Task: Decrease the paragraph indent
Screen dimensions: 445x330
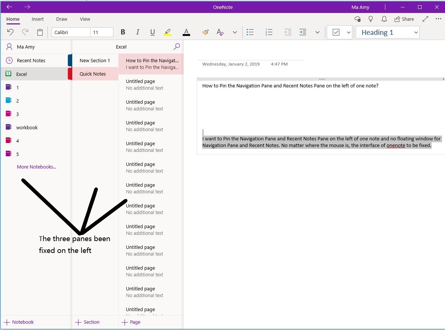Action: click(288, 32)
